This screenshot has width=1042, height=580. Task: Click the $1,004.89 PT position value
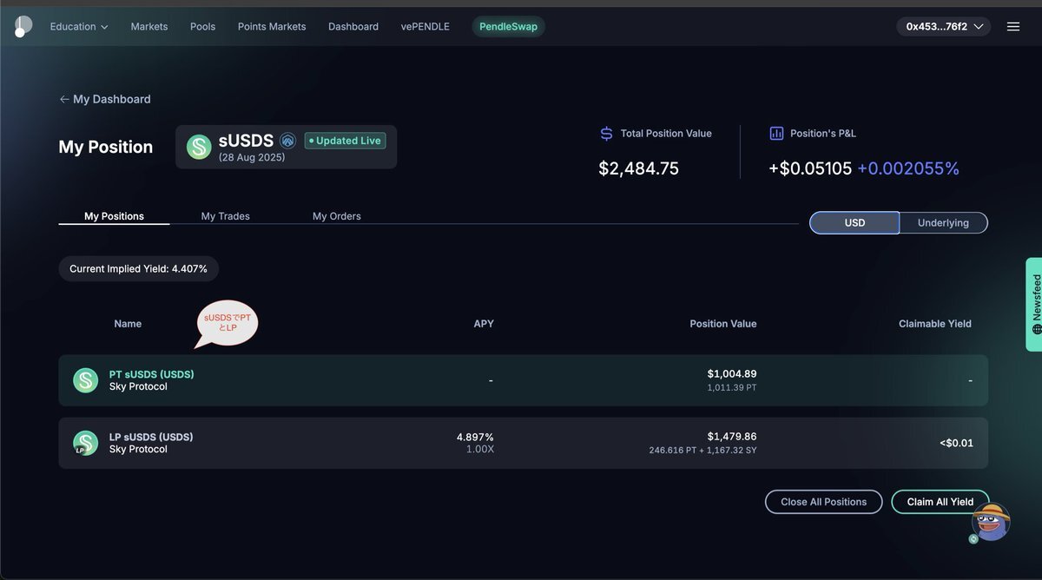pos(732,374)
